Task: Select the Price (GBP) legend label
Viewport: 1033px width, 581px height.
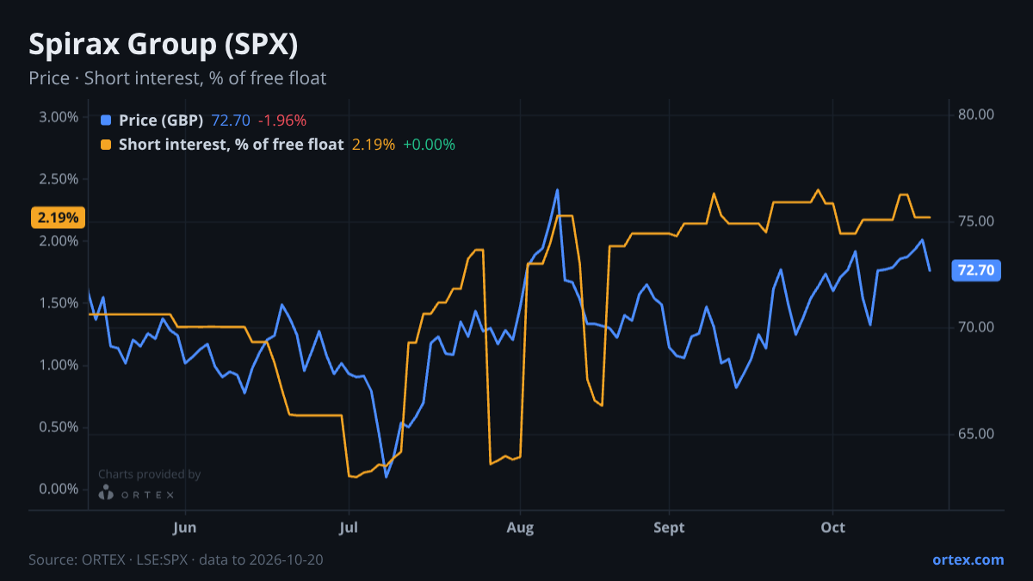Action: [161, 121]
